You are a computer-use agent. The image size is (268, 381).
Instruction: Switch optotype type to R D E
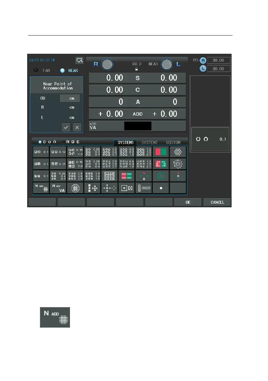64,142
